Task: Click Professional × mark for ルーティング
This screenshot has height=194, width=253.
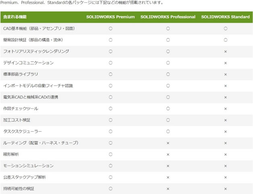Action: [168, 143]
